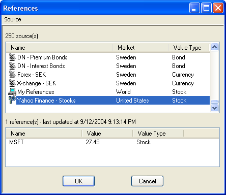The height and width of the screenshot is (195, 226).
Task: Dismiss dialog with Cancel button
Action: tap(147, 181)
